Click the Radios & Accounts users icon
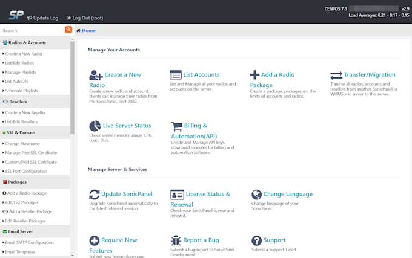Screen dimensions: 412x258 (5, 43)
